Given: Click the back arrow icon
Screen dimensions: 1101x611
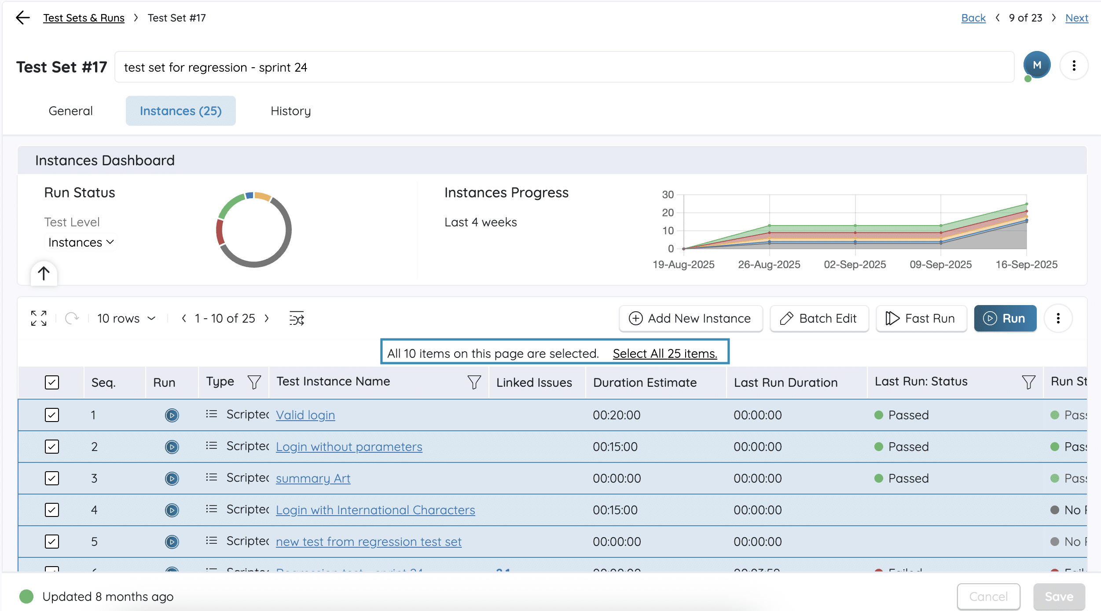Looking at the screenshot, I should pos(22,18).
